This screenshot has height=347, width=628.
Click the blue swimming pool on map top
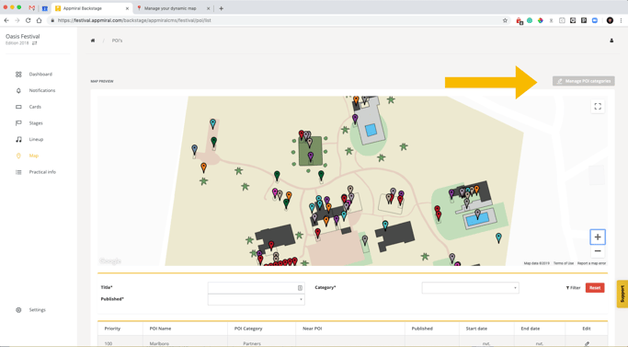coord(371,130)
